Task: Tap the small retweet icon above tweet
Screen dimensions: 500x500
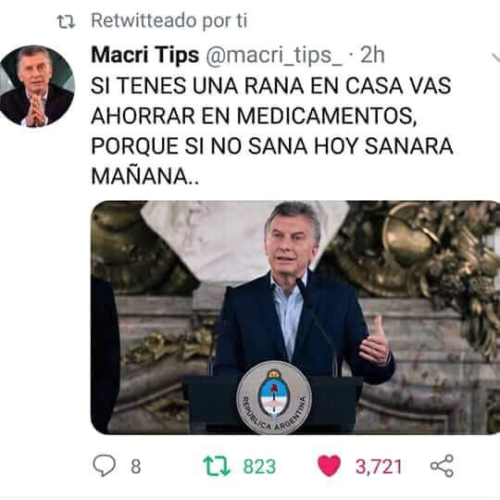Action: (66, 22)
